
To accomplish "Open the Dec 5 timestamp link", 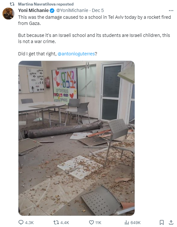I will [98, 10].
